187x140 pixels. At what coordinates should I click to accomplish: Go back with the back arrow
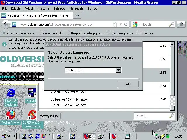(6, 24)
